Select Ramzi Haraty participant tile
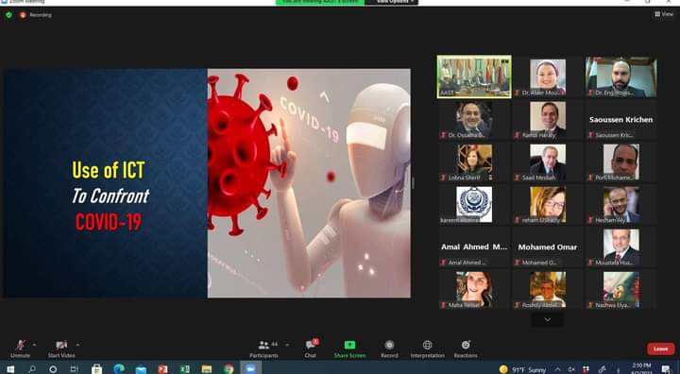The image size is (680, 374). coord(547,119)
